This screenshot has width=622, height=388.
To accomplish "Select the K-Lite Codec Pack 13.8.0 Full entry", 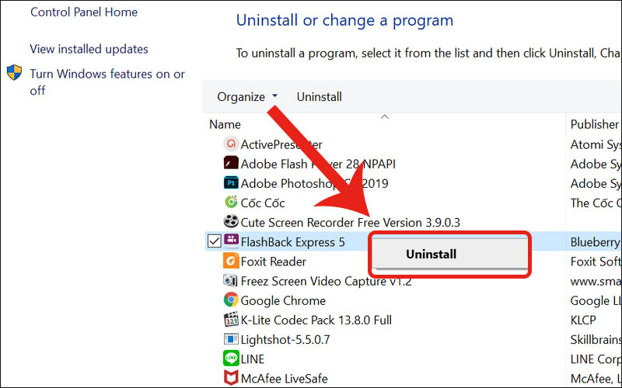I will [316, 320].
